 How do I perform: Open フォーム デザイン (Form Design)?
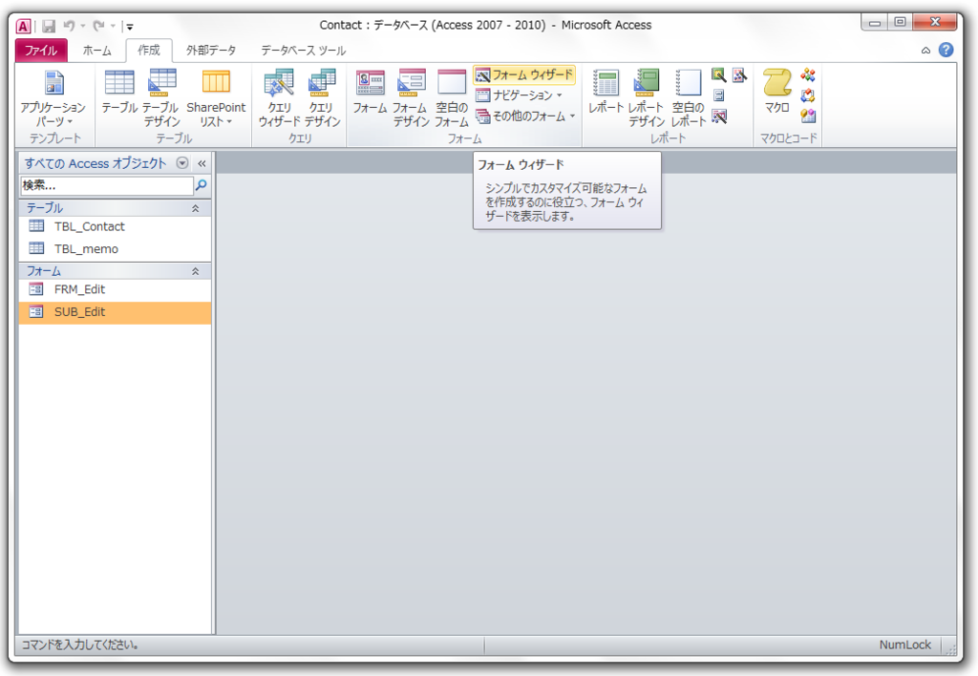click(x=411, y=98)
